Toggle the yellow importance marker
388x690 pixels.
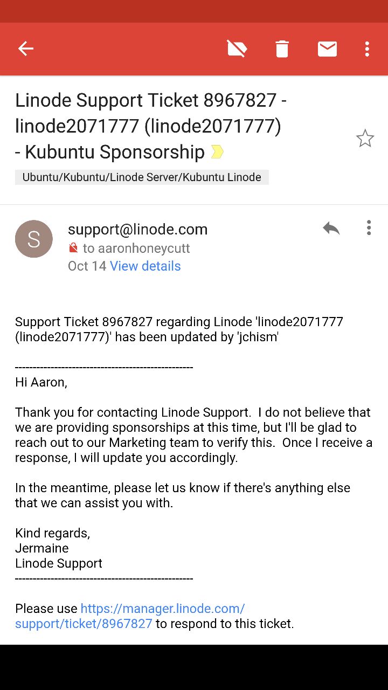[x=217, y=152]
